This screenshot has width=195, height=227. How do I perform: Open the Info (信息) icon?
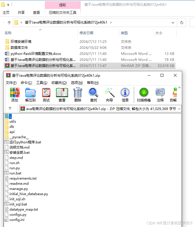(125, 95)
